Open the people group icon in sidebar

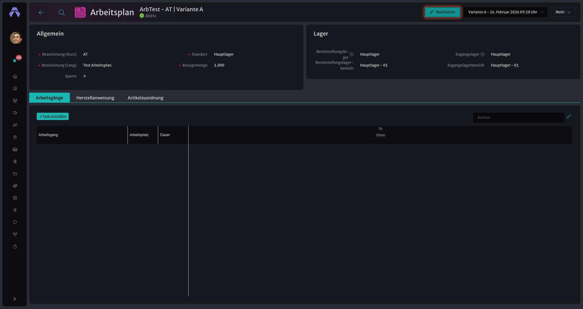(x=15, y=101)
